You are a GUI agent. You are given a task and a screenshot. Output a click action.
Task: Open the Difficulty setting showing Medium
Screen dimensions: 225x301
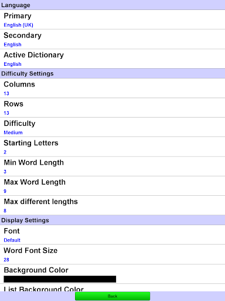point(112,127)
